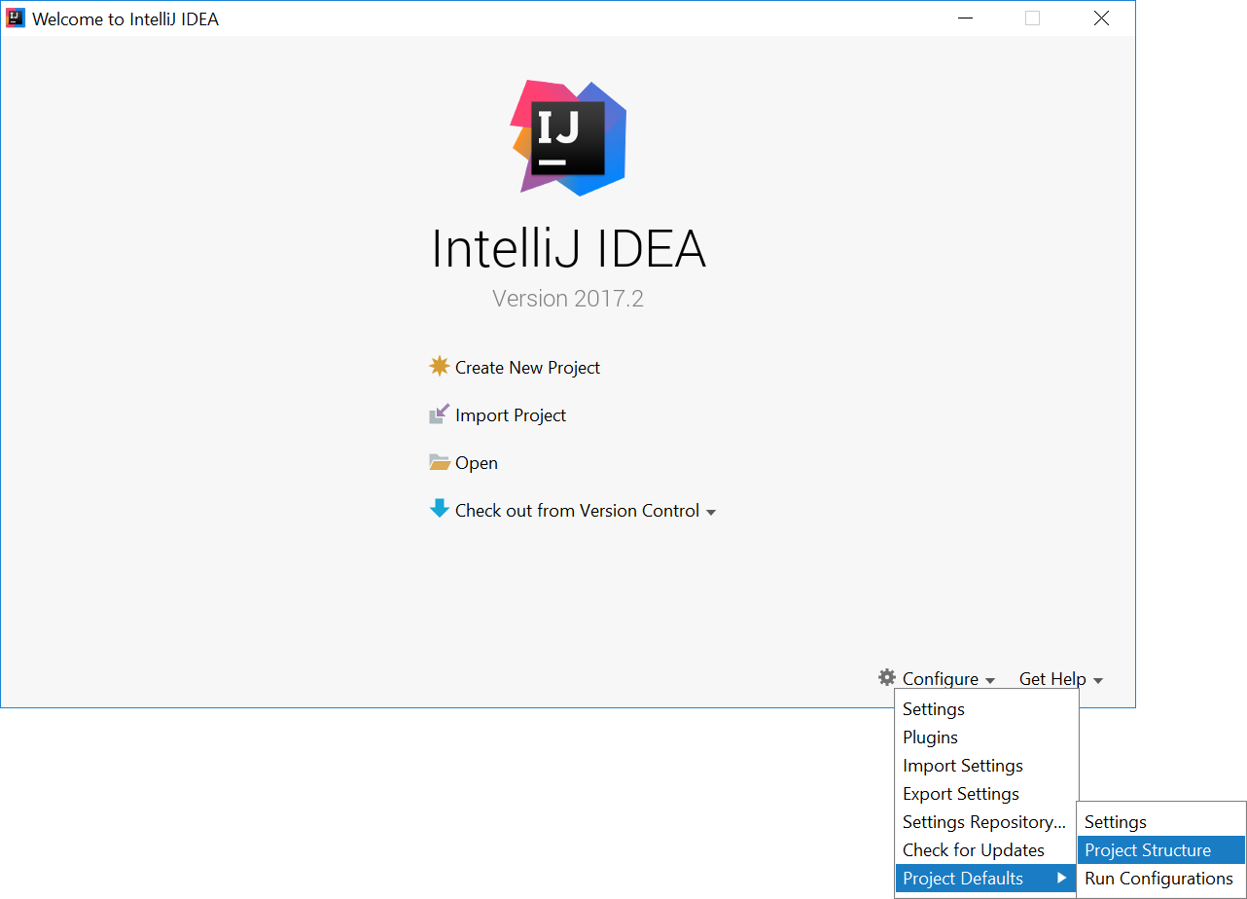The width and height of the screenshot is (1247, 899).
Task: Click Settings at top of Configure menu
Action: pyautogui.click(x=933, y=709)
